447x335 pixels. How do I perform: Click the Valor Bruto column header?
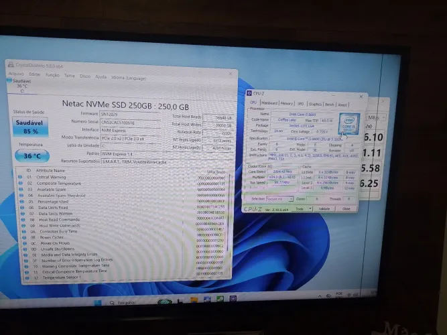(x=216, y=172)
